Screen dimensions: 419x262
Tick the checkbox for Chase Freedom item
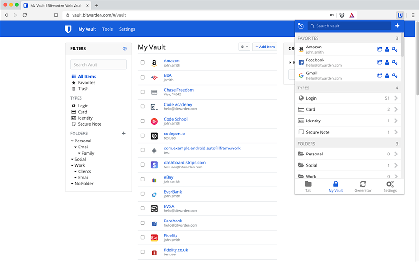tap(142, 92)
